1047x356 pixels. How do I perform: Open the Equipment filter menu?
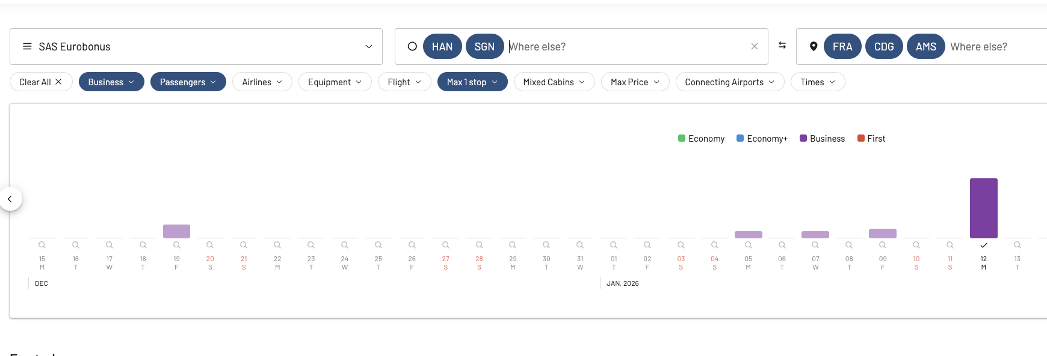pos(335,82)
